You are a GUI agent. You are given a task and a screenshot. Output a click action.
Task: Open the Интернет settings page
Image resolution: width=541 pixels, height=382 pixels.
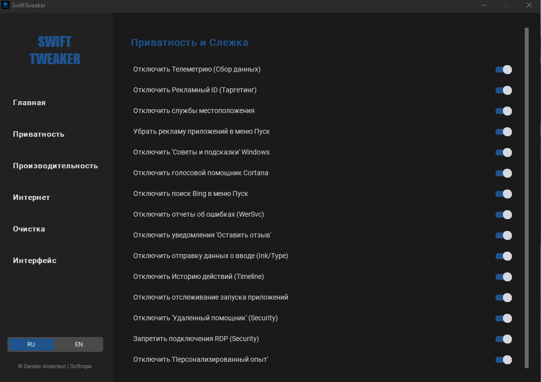tap(31, 197)
